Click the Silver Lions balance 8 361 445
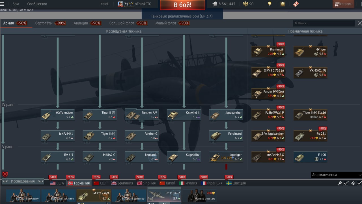Screen dimensions: 362x204 tap(224, 4)
